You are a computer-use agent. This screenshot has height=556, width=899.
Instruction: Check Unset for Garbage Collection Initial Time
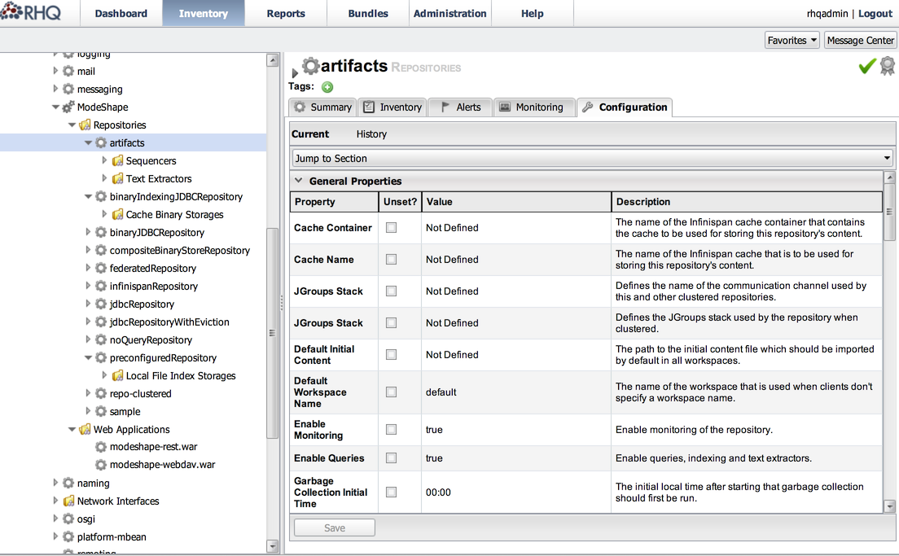pyautogui.click(x=391, y=492)
